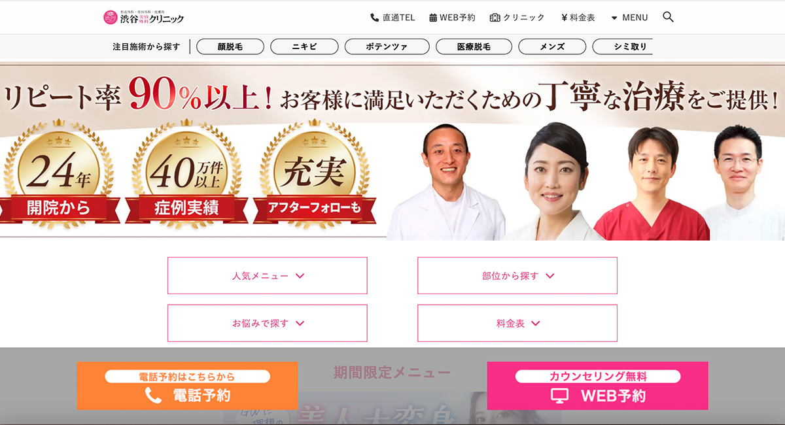Expand the 部位から探す section
Image resolution: width=785 pixels, height=425 pixels.
tap(517, 275)
